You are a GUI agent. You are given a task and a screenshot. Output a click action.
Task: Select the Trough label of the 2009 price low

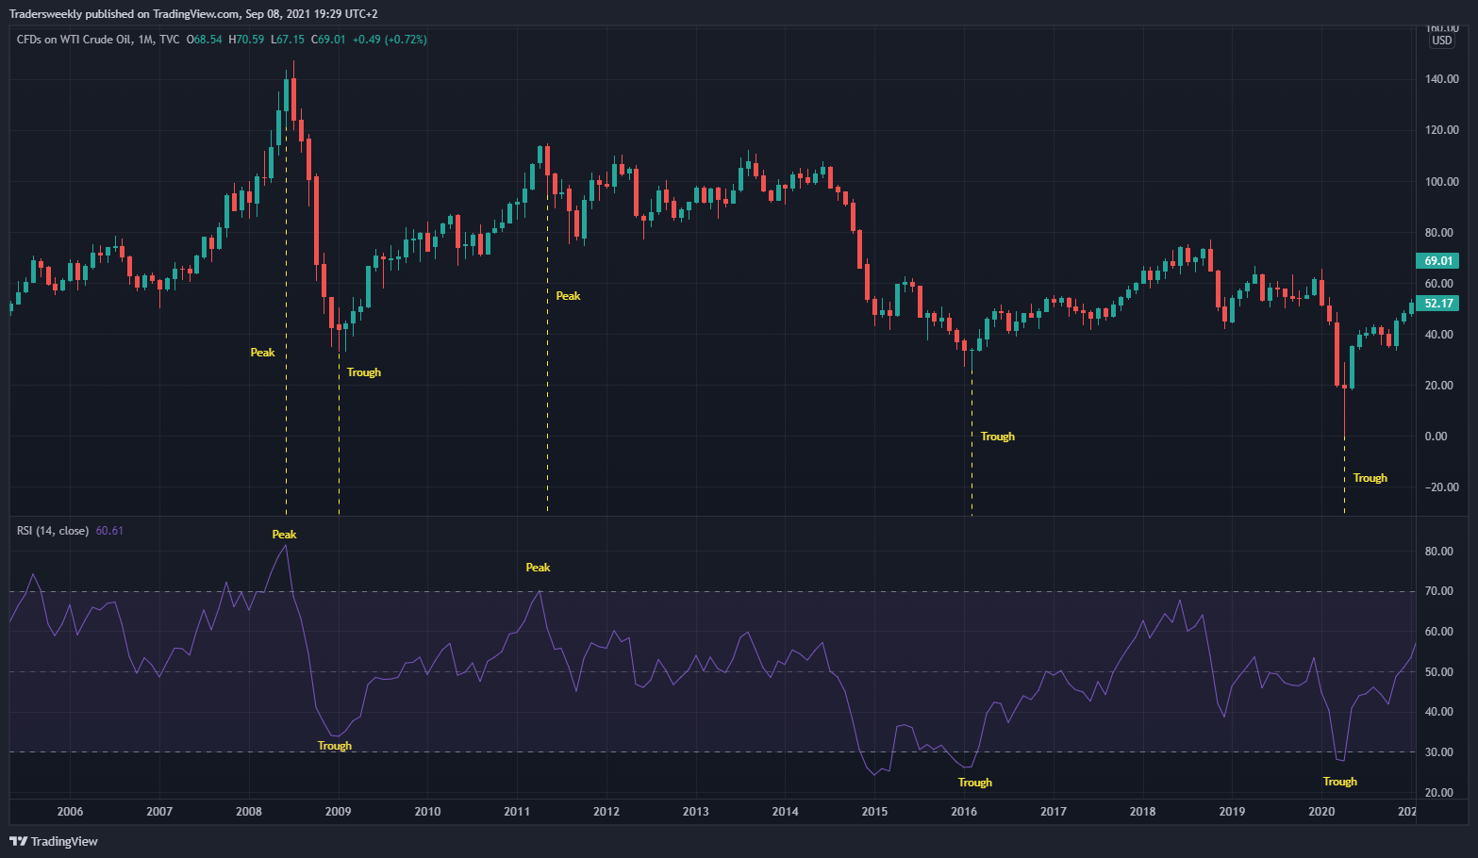(x=364, y=372)
